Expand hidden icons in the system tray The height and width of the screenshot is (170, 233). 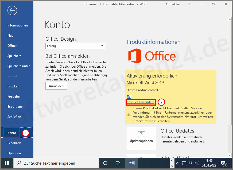click(178, 163)
